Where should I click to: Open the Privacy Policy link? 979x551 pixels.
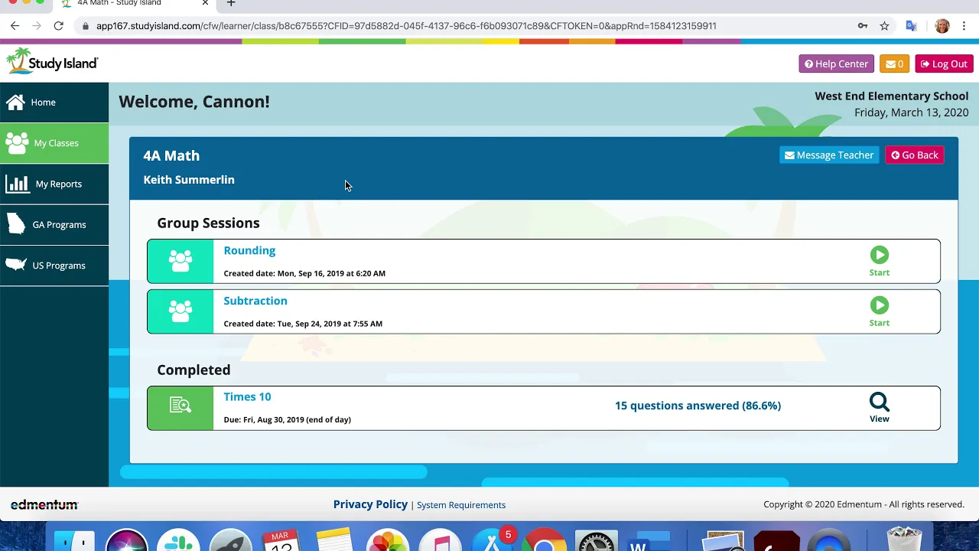click(370, 504)
